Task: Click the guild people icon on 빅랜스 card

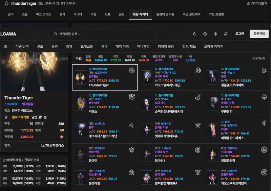Action: [x=90, y=95]
